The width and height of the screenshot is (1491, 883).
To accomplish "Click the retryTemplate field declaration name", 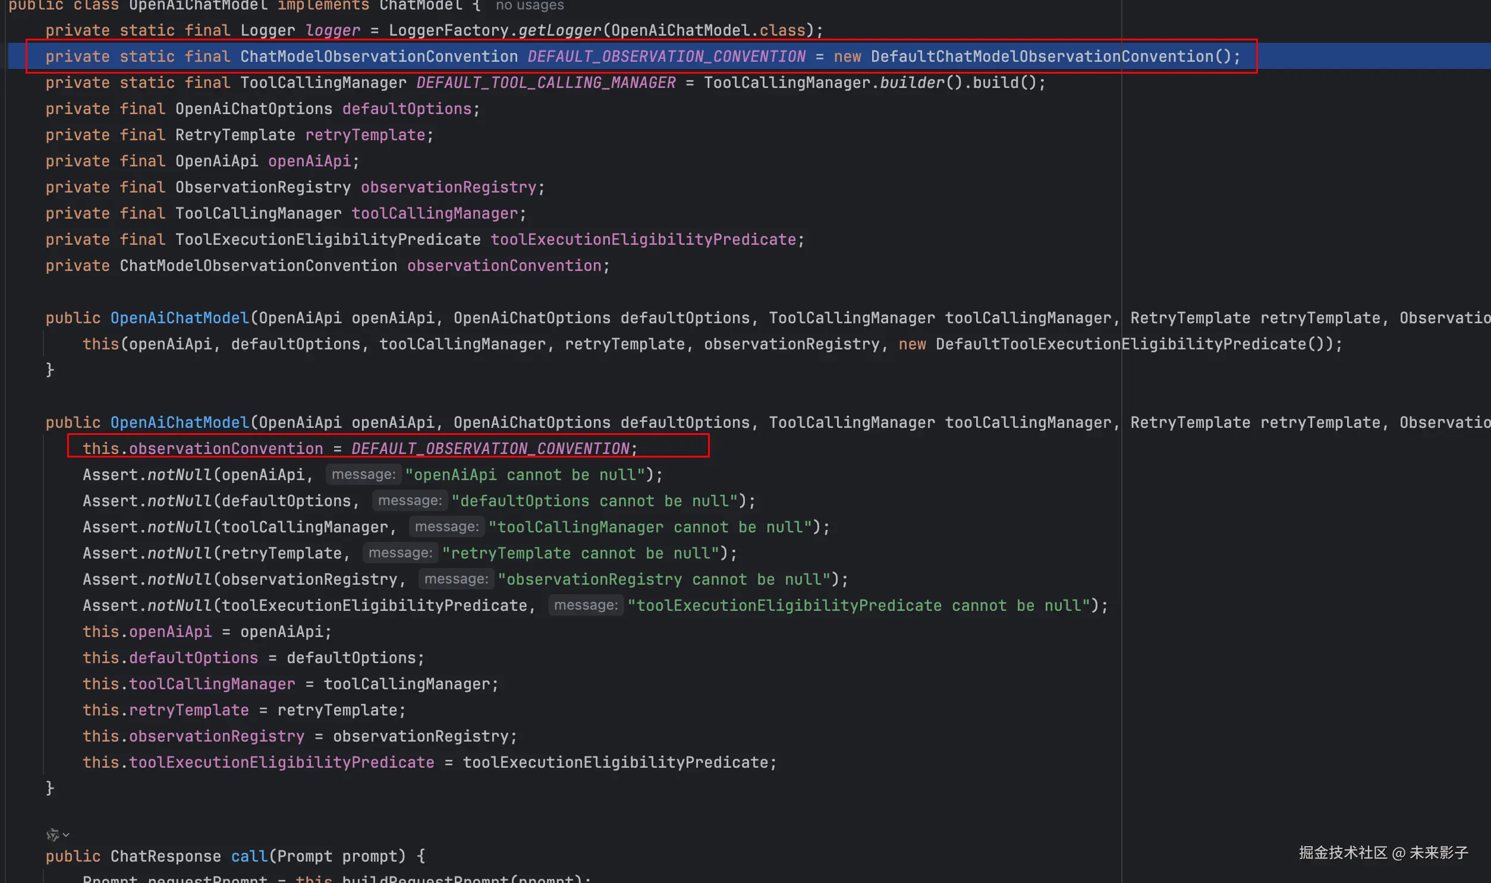I will pos(365,135).
